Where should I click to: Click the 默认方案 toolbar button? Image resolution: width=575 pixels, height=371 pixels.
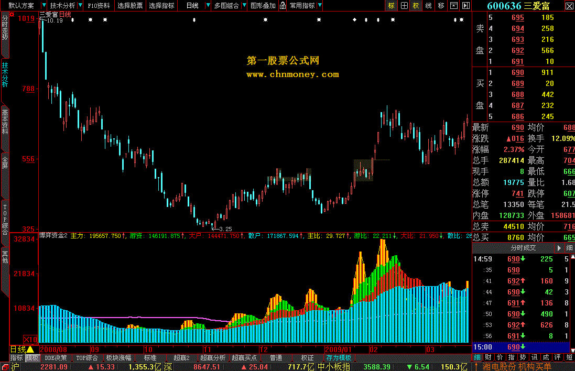[x=21, y=5]
